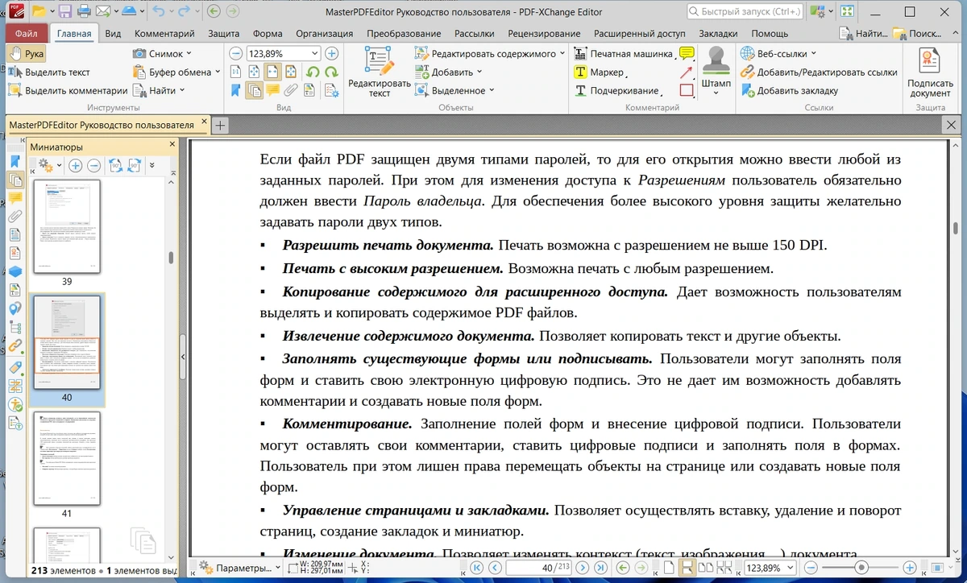Click the yellow sticky note tool
This screenshot has height=583, width=967.
coord(687,53)
